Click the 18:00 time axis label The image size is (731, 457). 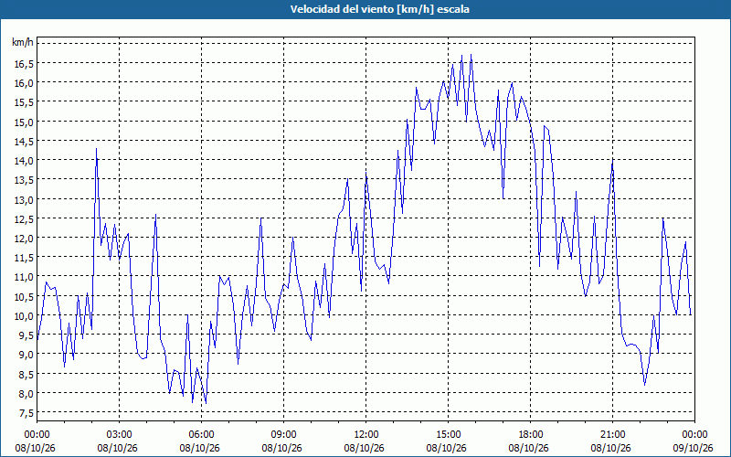tap(531, 435)
